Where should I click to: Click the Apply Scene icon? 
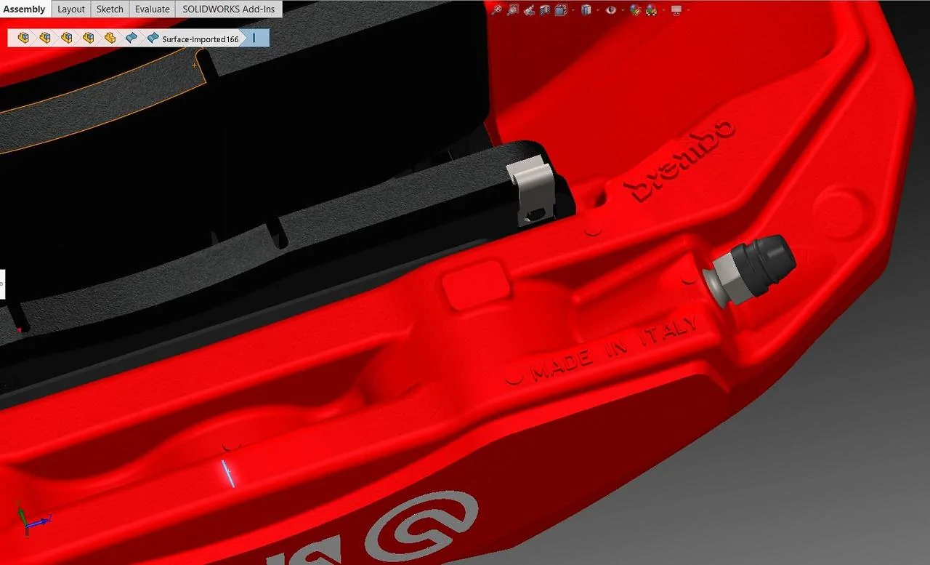tap(651, 10)
